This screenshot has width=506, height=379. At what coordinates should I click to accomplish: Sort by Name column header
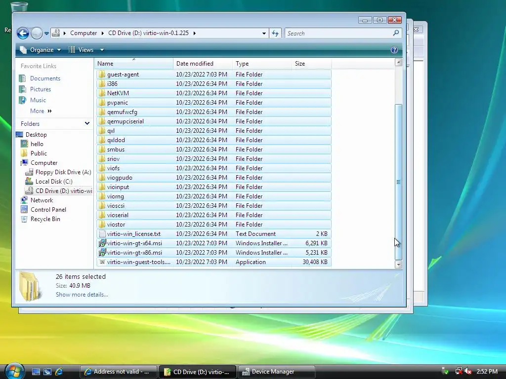pos(134,64)
